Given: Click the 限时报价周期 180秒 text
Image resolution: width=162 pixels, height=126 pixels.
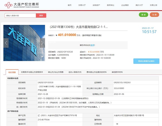Looking at the screenshot, I should pos(57,58).
